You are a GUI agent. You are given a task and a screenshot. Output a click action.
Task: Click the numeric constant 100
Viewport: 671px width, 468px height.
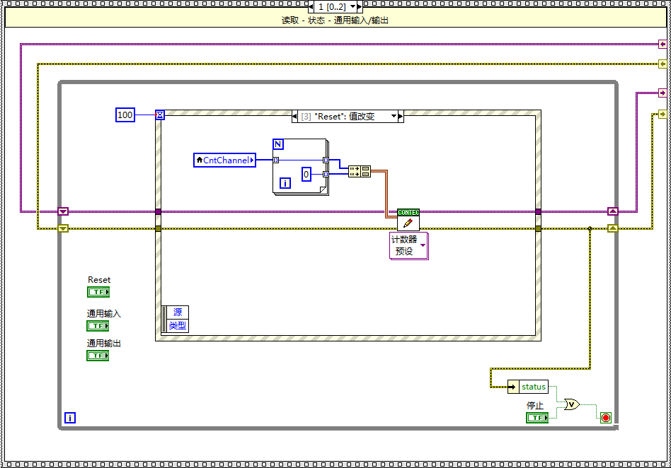coord(125,115)
